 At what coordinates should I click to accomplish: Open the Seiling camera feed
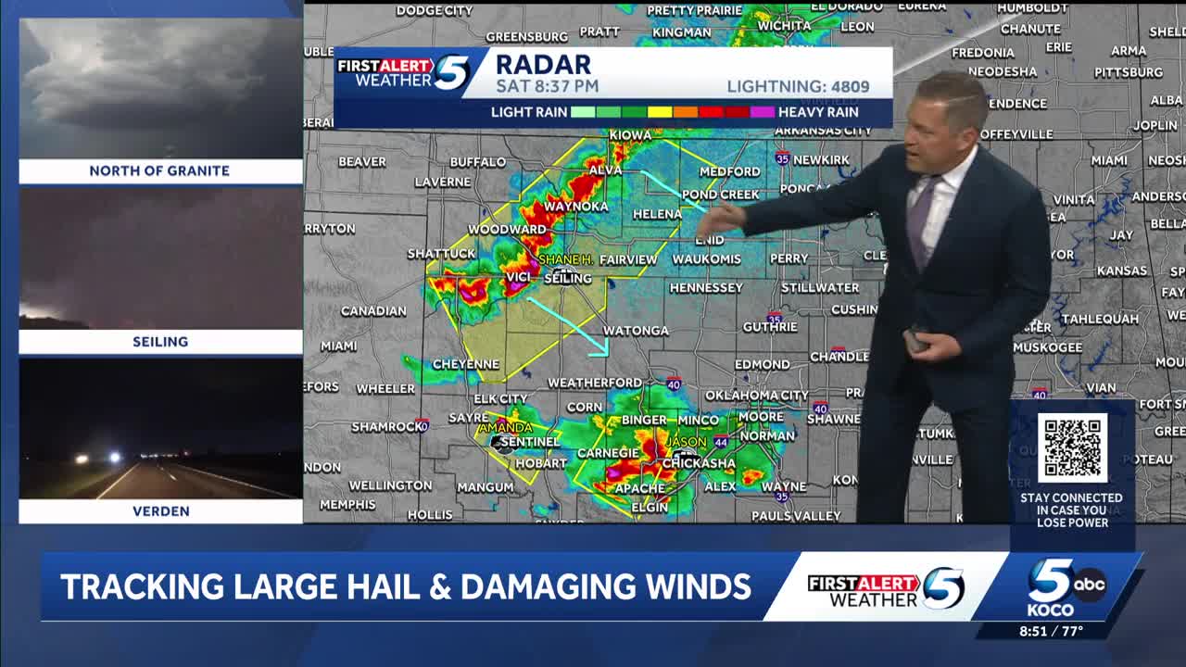click(x=160, y=258)
